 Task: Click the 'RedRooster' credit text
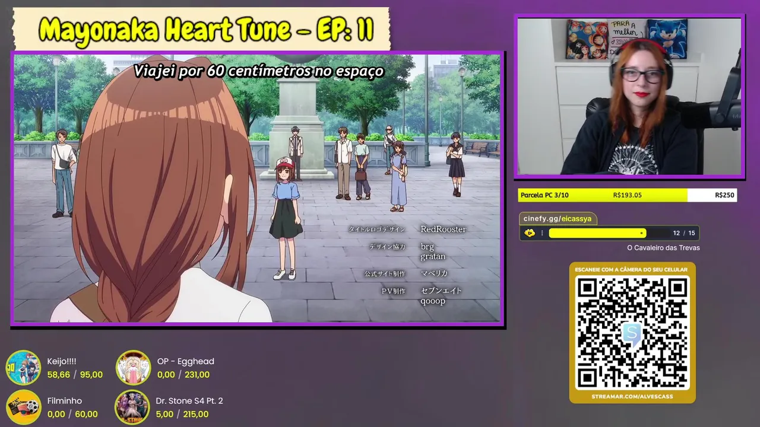pyautogui.click(x=443, y=229)
